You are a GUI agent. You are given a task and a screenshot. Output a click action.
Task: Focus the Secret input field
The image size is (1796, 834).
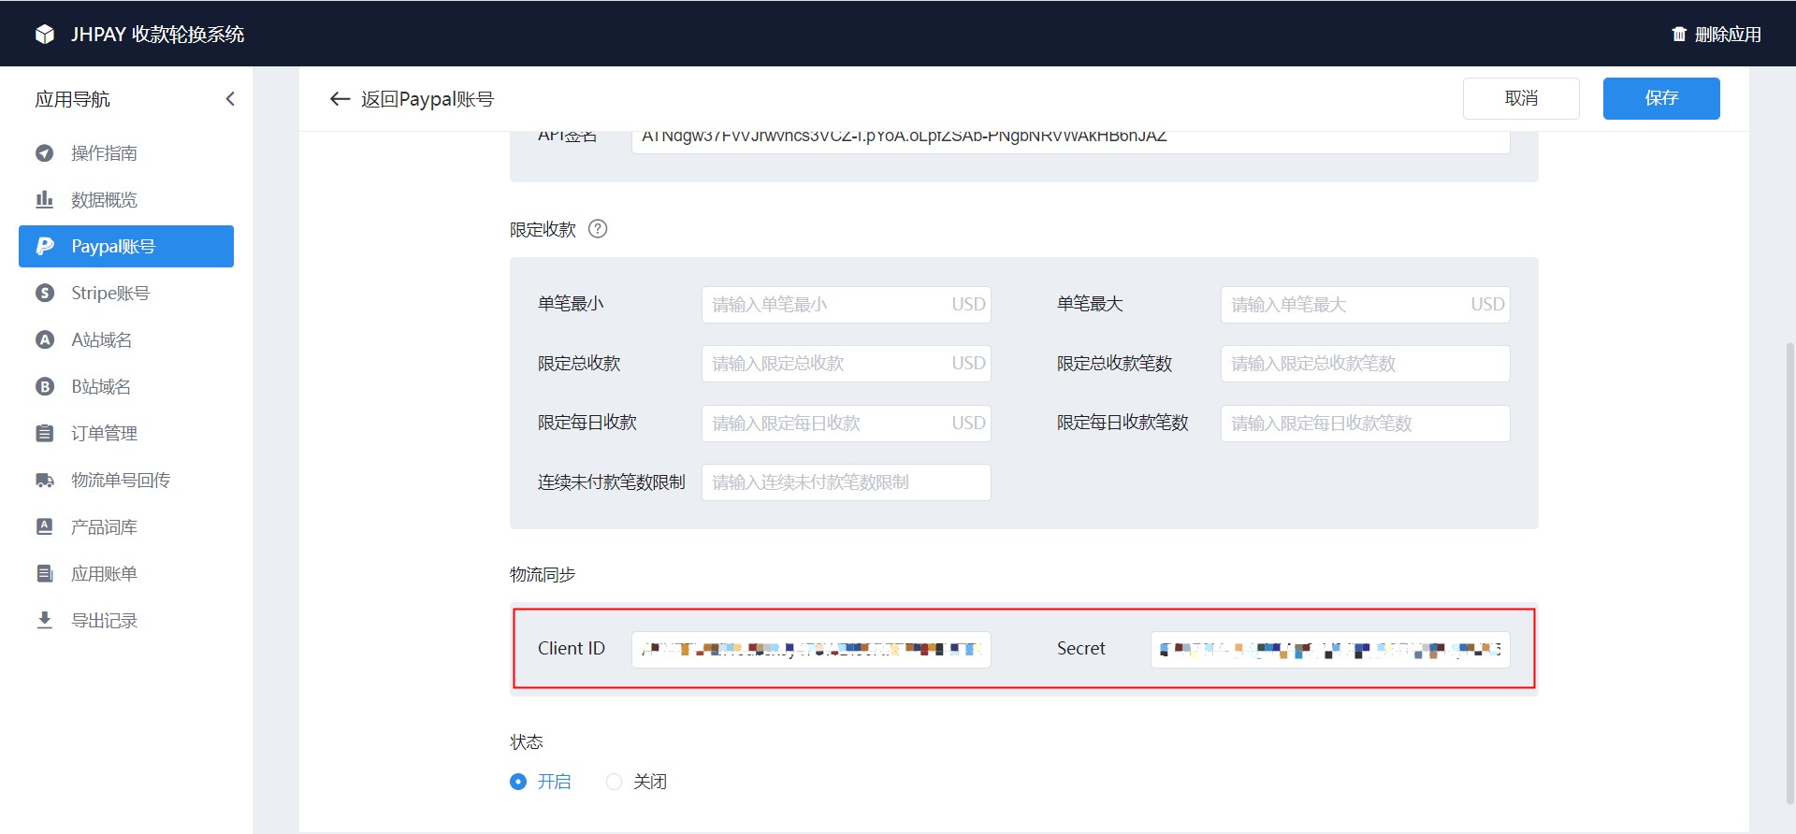(x=1330, y=649)
